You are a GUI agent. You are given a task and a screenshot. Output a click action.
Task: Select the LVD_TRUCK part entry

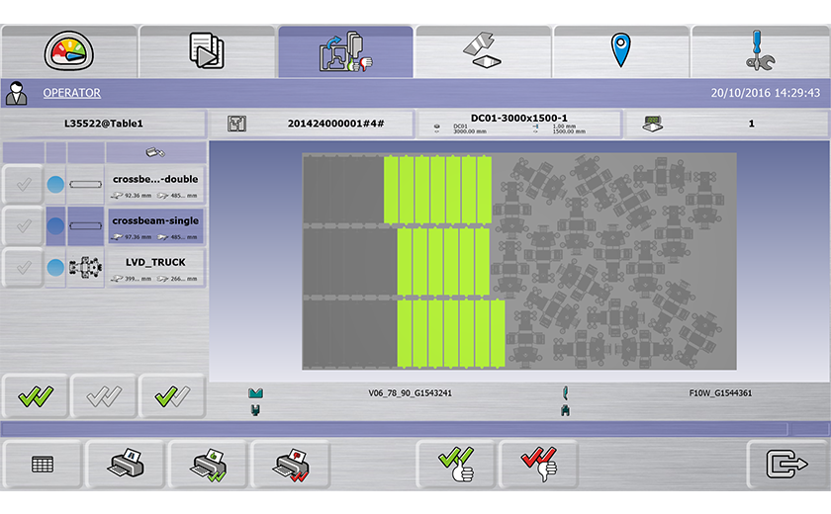[x=155, y=268]
